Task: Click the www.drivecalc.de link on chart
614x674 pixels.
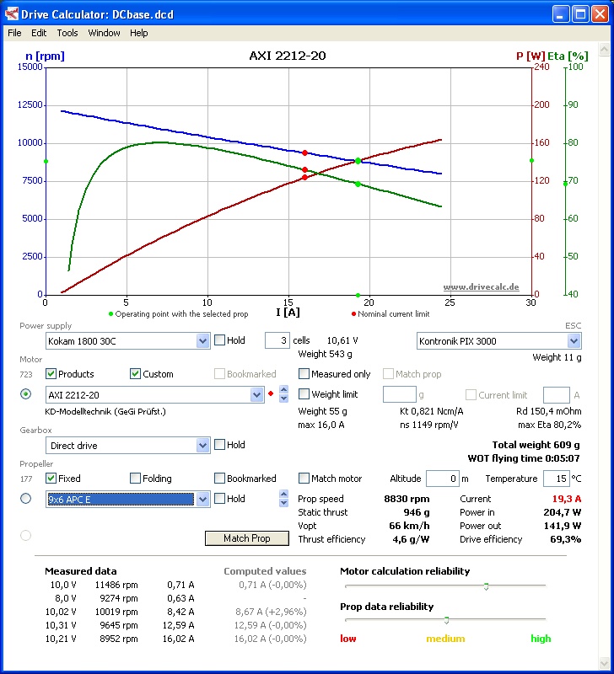Action: [x=482, y=287]
